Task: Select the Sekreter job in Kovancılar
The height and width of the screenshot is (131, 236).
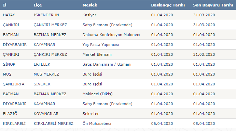Action: [x=91, y=114]
